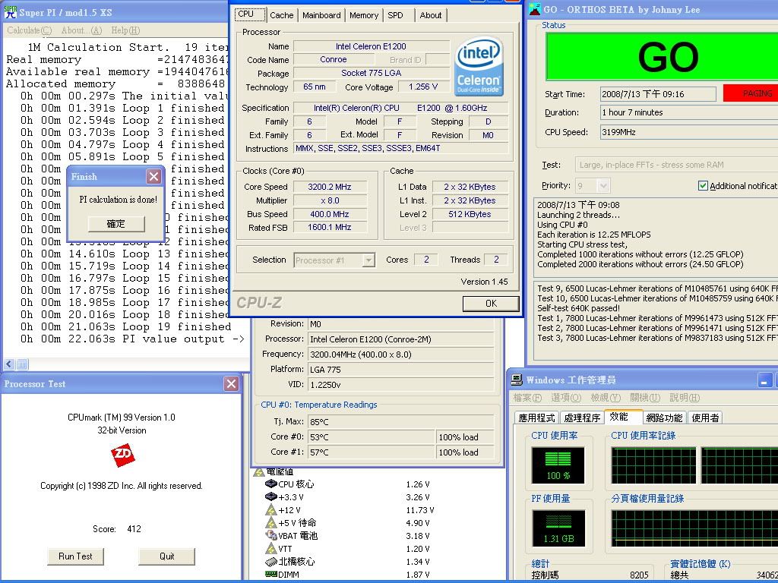Click the Multiplier value x 8.0
Screen dimensions: 778x583
pos(330,200)
